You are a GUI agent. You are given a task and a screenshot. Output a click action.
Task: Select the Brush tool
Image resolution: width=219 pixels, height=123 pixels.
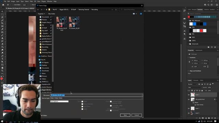pyautogui.click(x=2, y=35)
